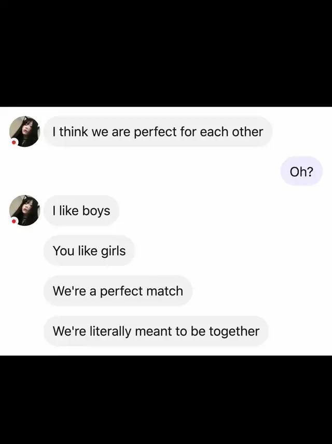
Task: Select the "We're literally meant to be together" message
Action: tap(156, 331)
